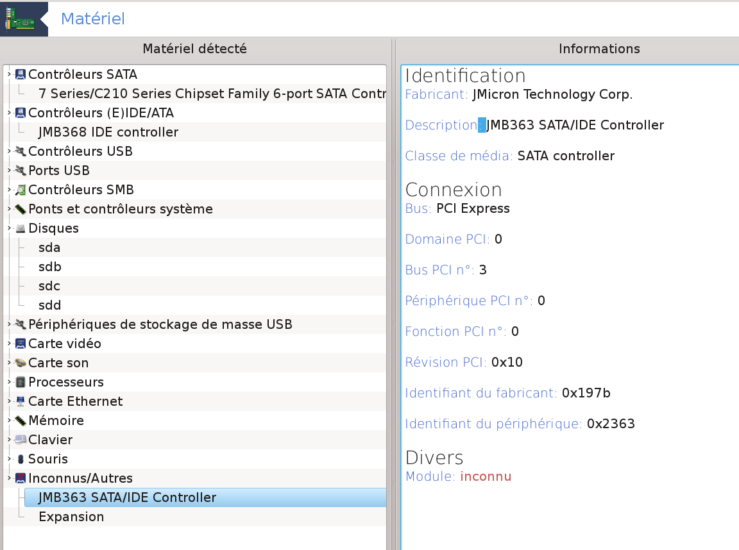Click the Clavier keyboard icon
739x550 pixels.
pos(21,440)
